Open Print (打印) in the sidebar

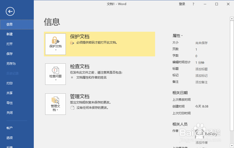pyautogui.click(x=17, y=83)
